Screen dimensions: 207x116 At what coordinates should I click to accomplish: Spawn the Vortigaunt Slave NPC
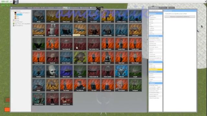tap(39, 99)
